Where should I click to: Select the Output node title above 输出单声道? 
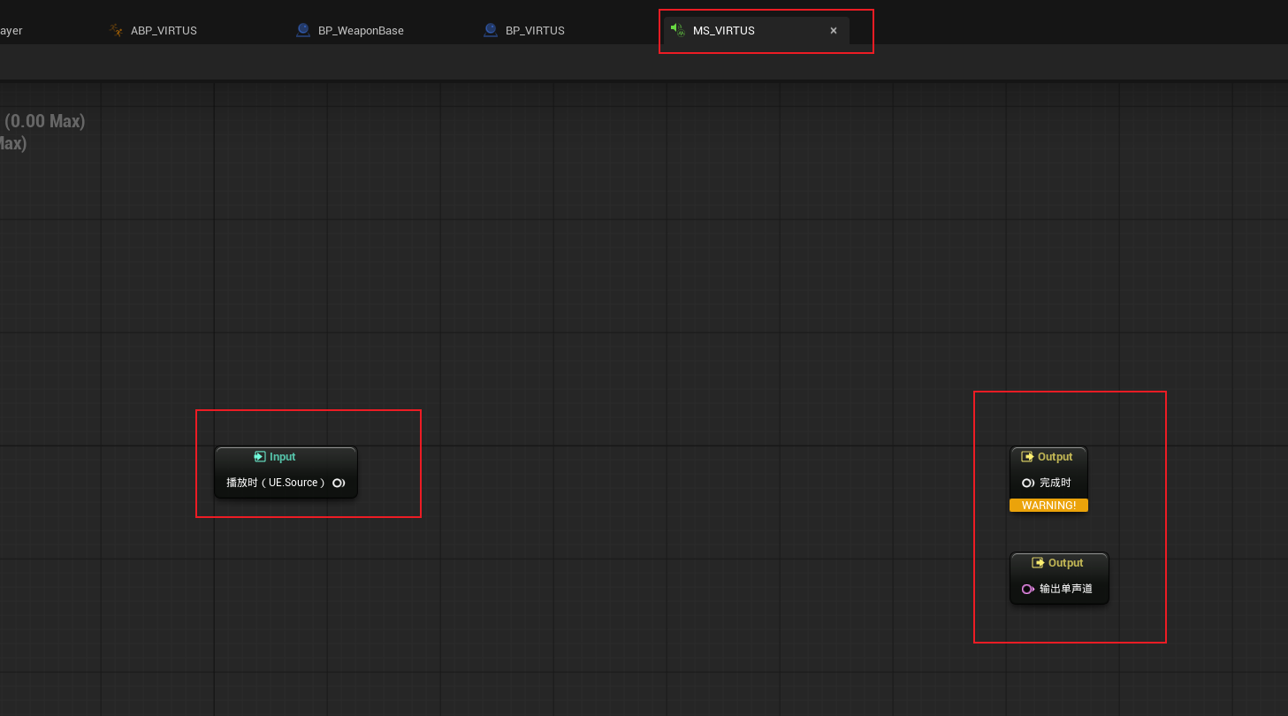(x=1065, y=563)
